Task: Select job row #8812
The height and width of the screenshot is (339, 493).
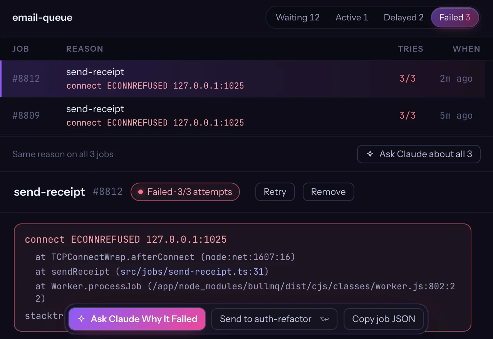Action: 243,79
